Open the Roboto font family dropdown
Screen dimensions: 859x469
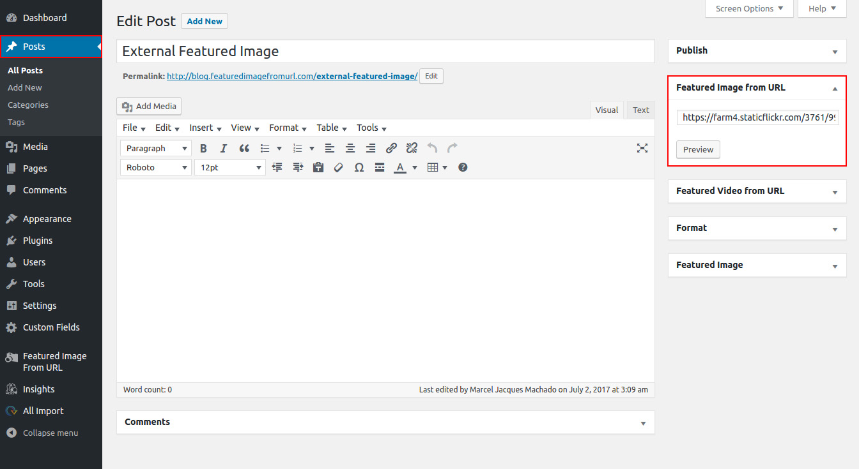pyautogui.click(x=156, y=167)
